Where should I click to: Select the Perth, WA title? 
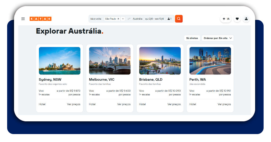197,79
